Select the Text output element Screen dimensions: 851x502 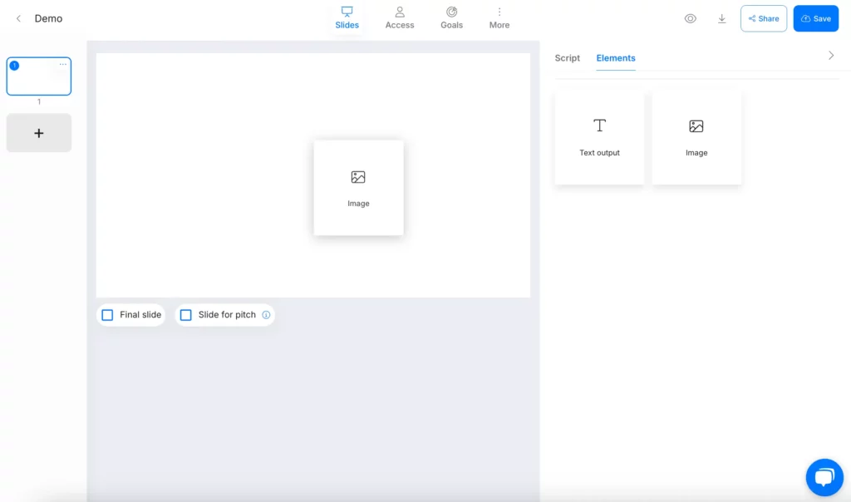(x=599, y=137)
